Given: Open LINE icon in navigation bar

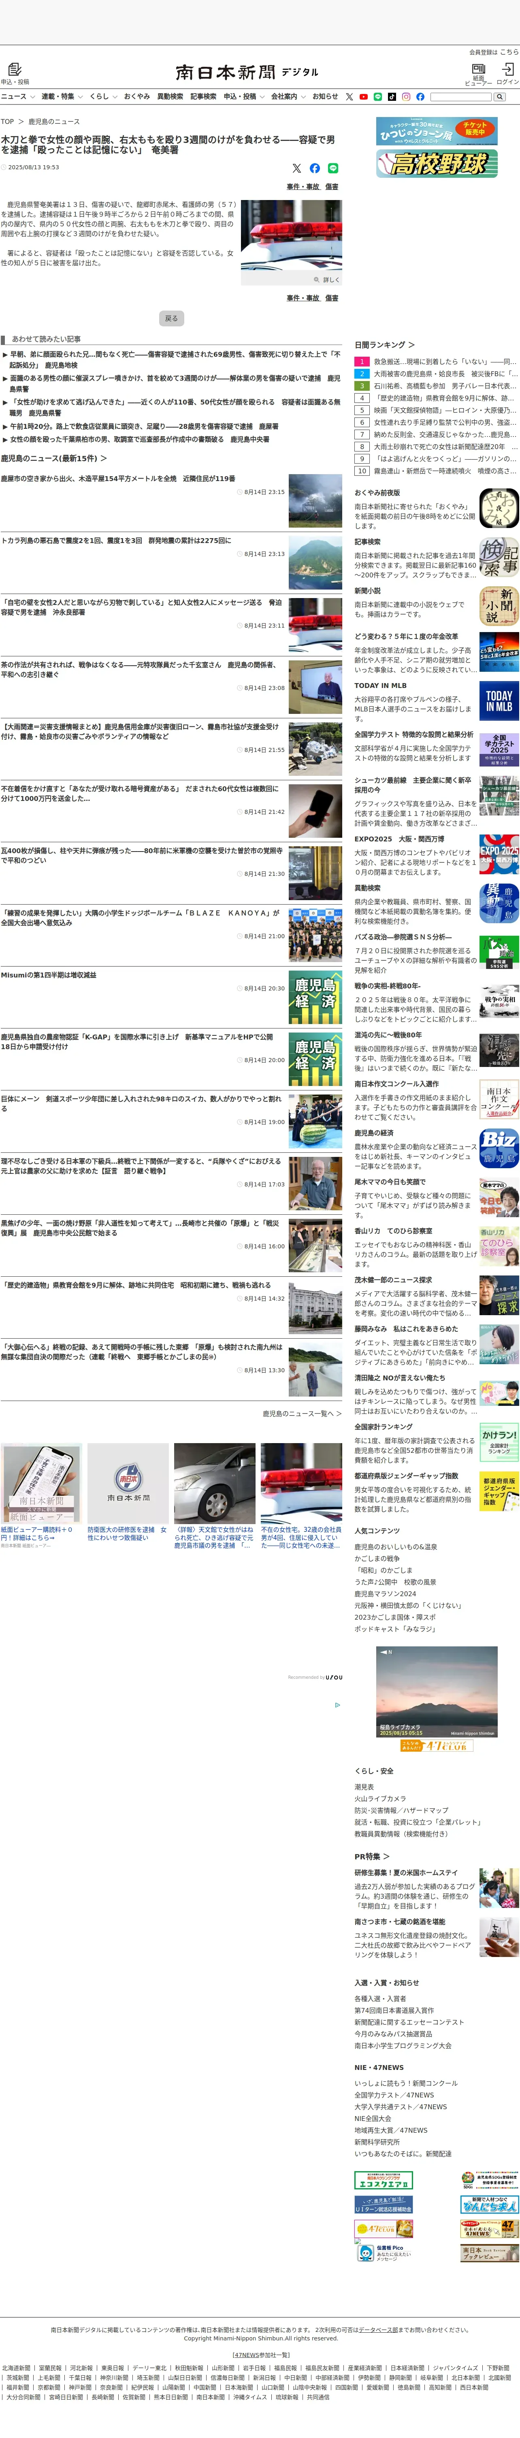Looking at the screenshot, I should [378, 96].
